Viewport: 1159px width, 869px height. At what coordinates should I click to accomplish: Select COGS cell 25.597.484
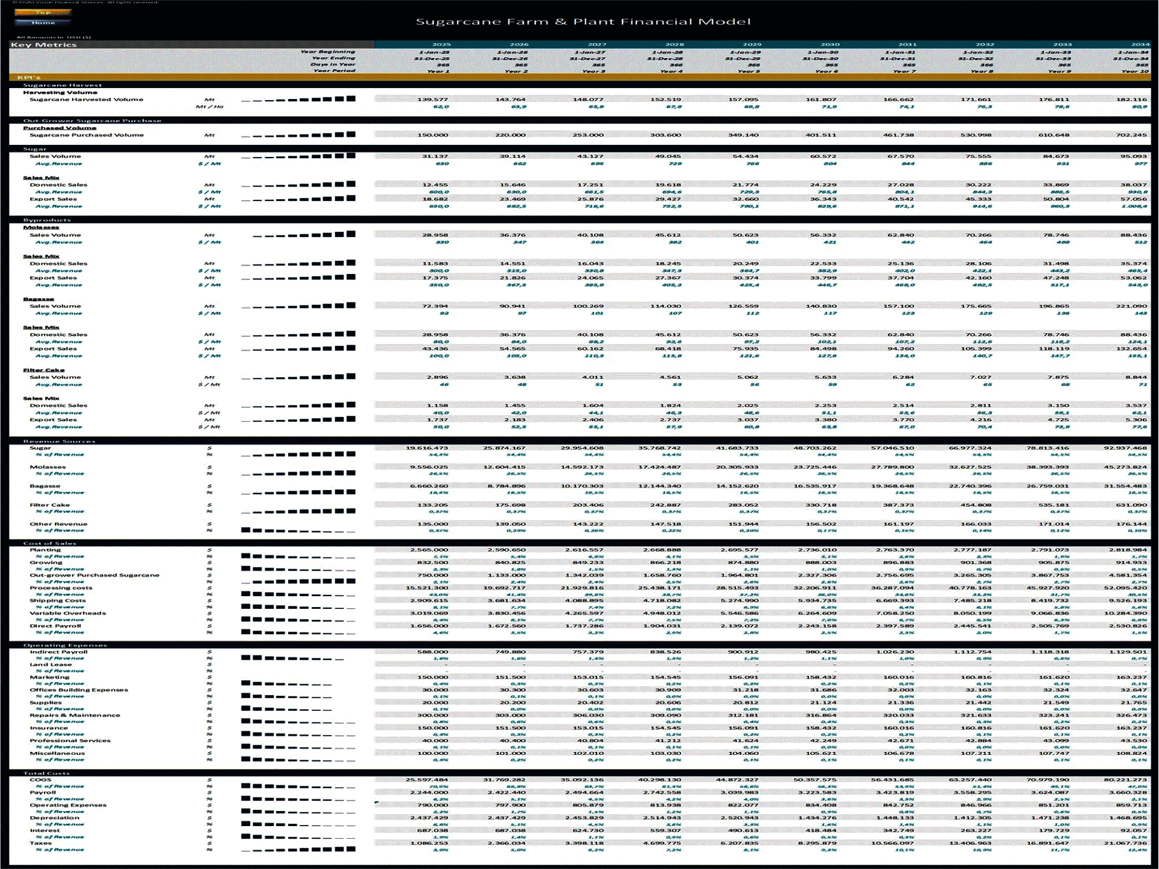pyautogui.click(x=427, y=780)
